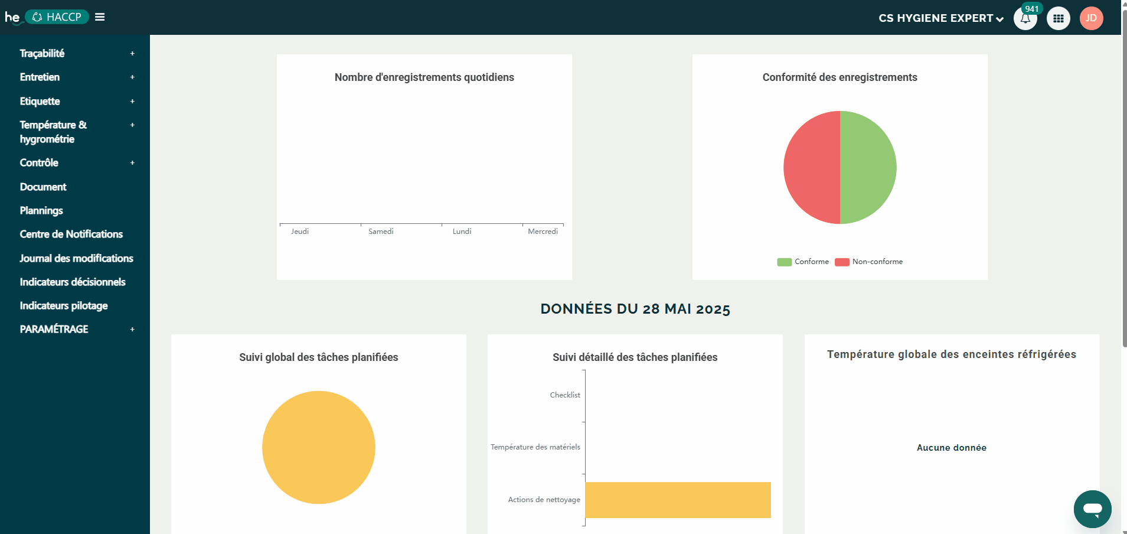
Task: Expand the Traçabilité plus sign
Action: pyautogui.click(x=132, y=54)
